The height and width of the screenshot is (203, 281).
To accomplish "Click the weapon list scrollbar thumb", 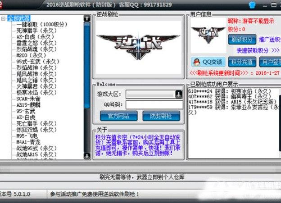I will [87, 65].
